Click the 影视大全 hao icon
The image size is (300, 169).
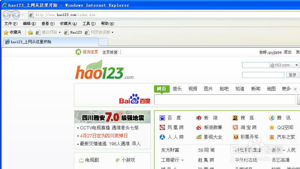[199, 137]
